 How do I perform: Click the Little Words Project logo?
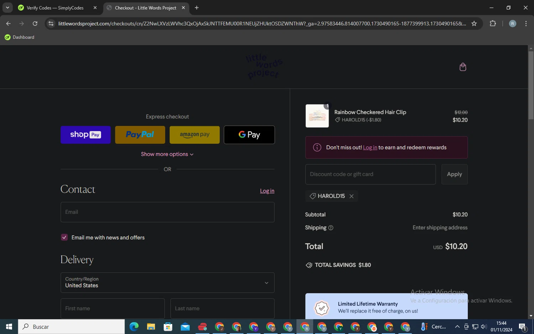point(264,67)
